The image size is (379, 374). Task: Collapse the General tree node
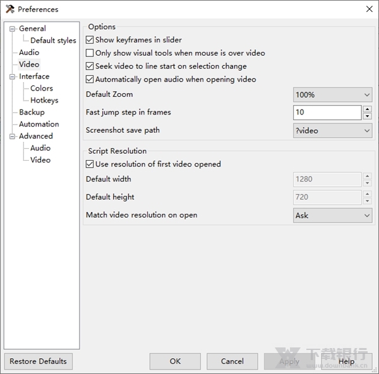coord(12,28)
